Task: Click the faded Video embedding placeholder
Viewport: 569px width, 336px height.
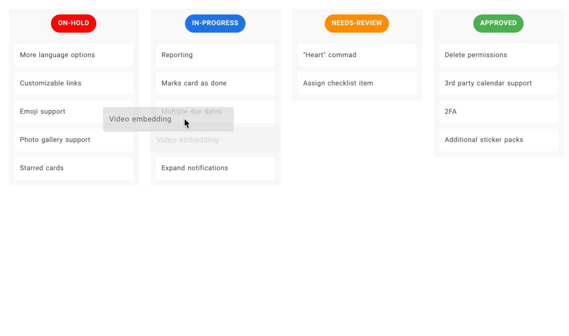Action: click(215, 141)
